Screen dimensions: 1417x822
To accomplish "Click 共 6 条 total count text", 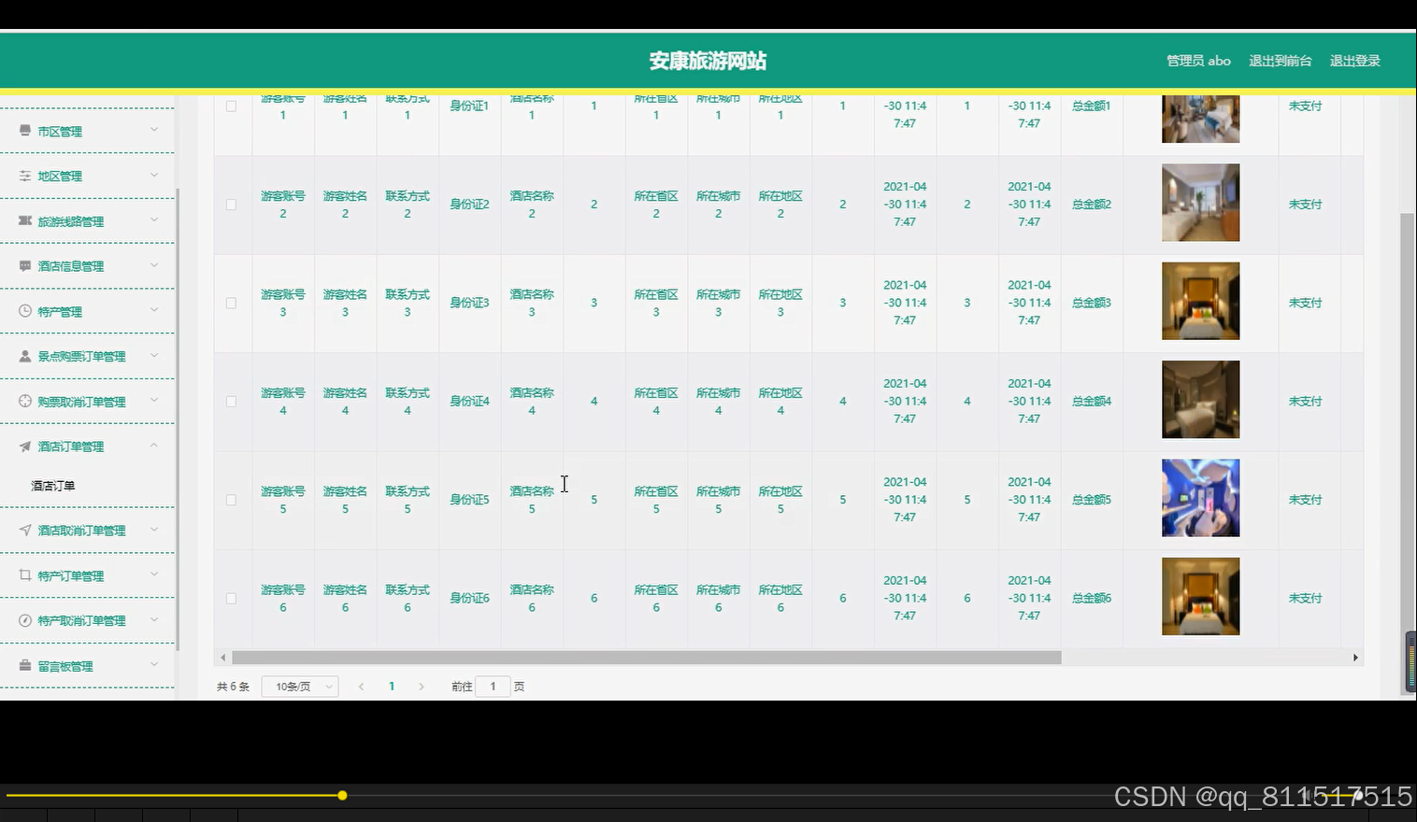I will [x=233, y=687].
